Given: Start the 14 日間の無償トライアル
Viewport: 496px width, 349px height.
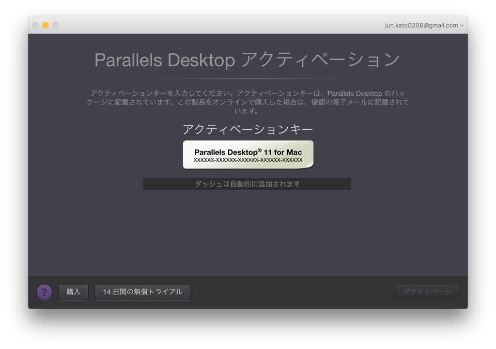Looking at the screenshot, I should [x=142, y=292].
